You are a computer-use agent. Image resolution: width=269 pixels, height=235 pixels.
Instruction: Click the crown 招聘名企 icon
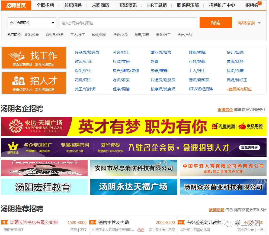click(13, 148)
